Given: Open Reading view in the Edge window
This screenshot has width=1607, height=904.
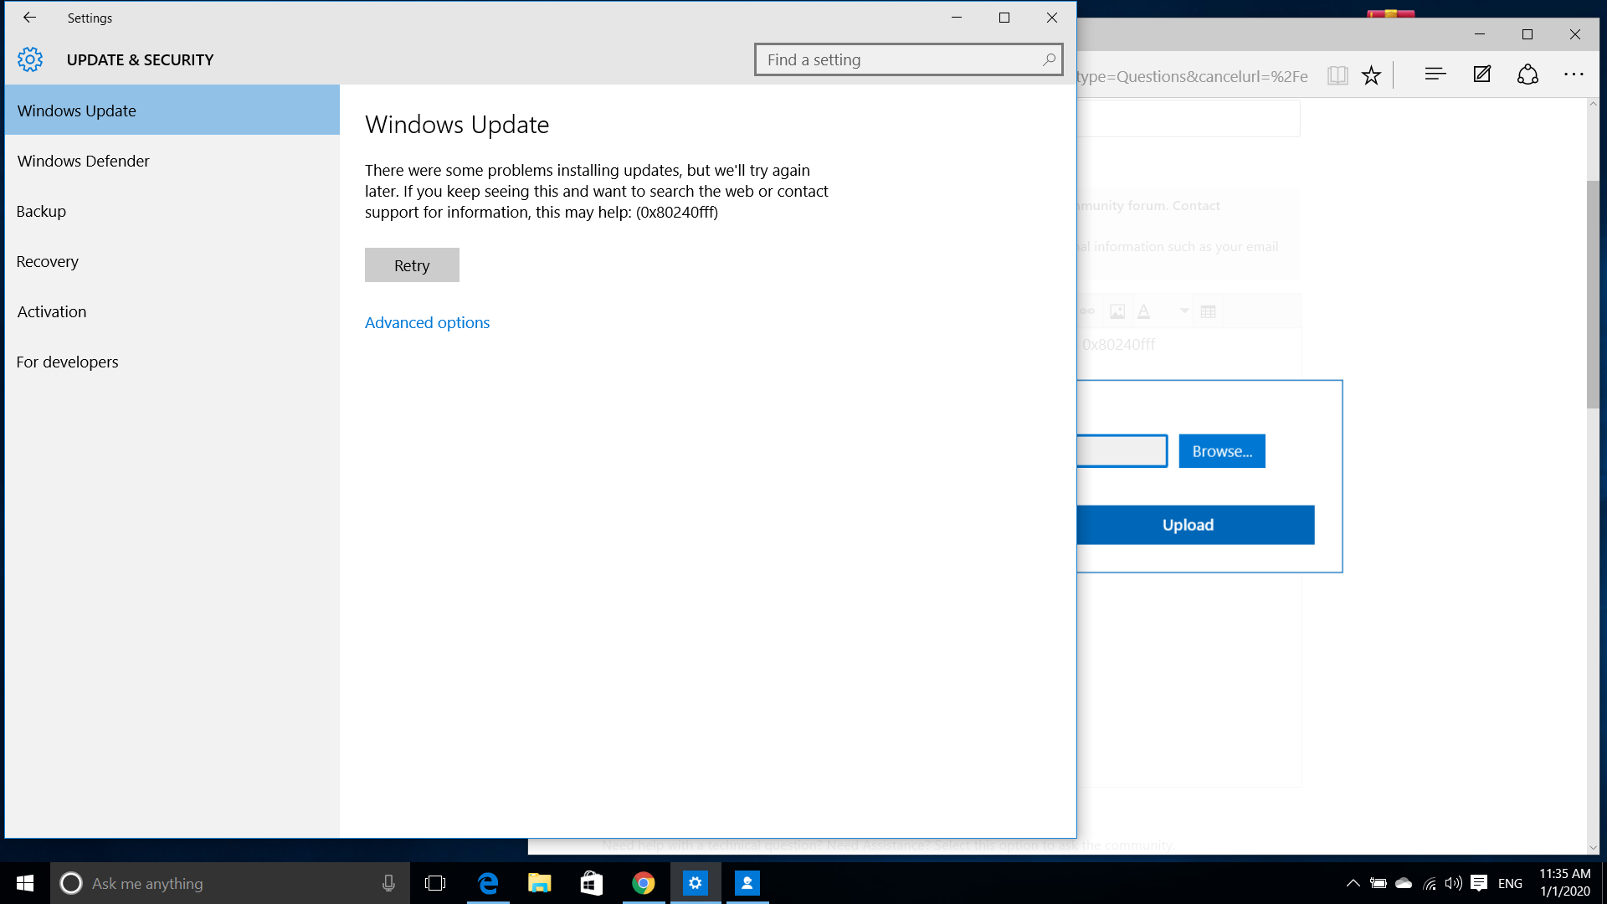Looking at the screenshot, I should point(1337,75).
